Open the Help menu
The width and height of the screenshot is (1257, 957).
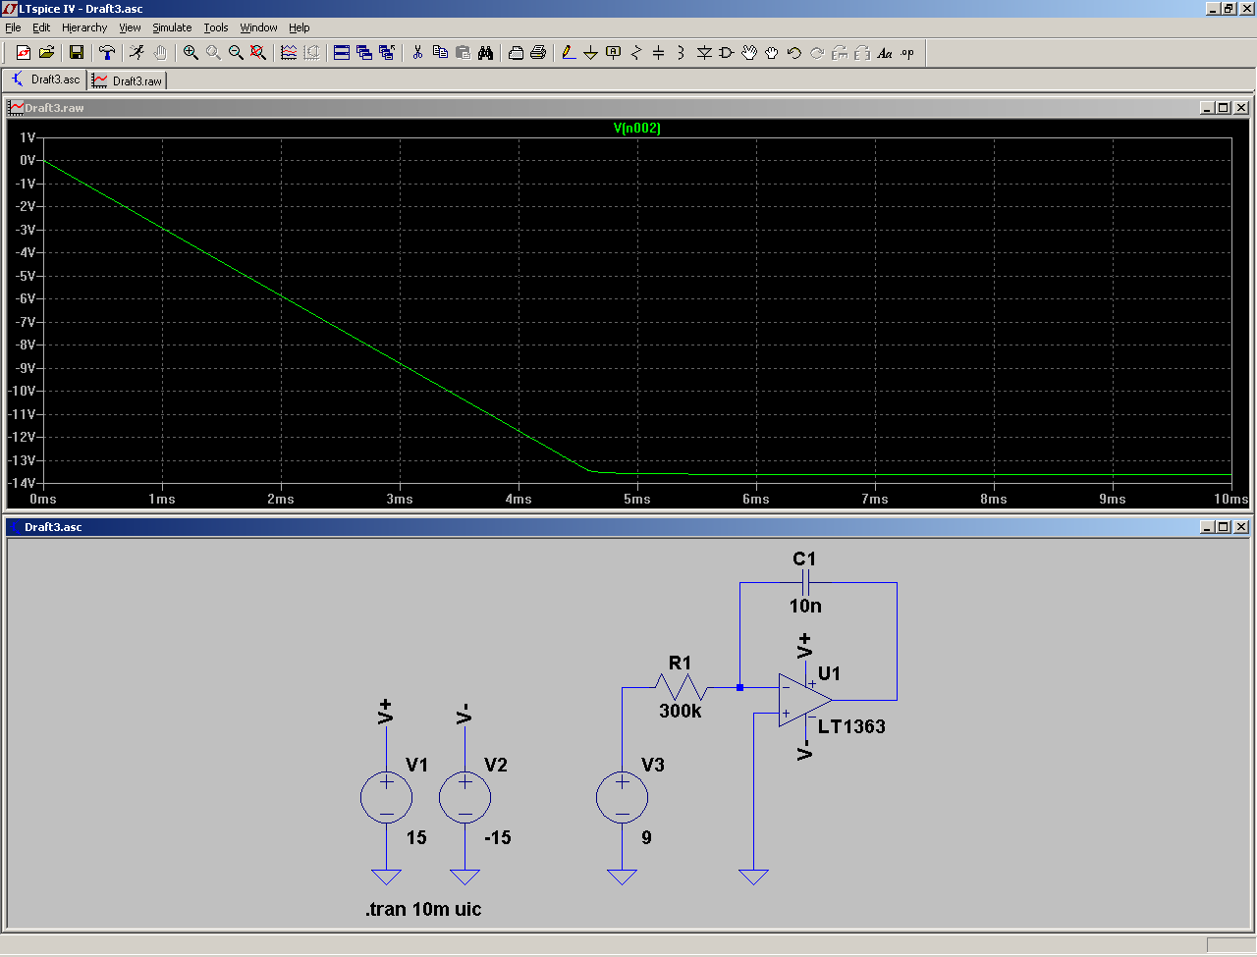click(300, 27)
